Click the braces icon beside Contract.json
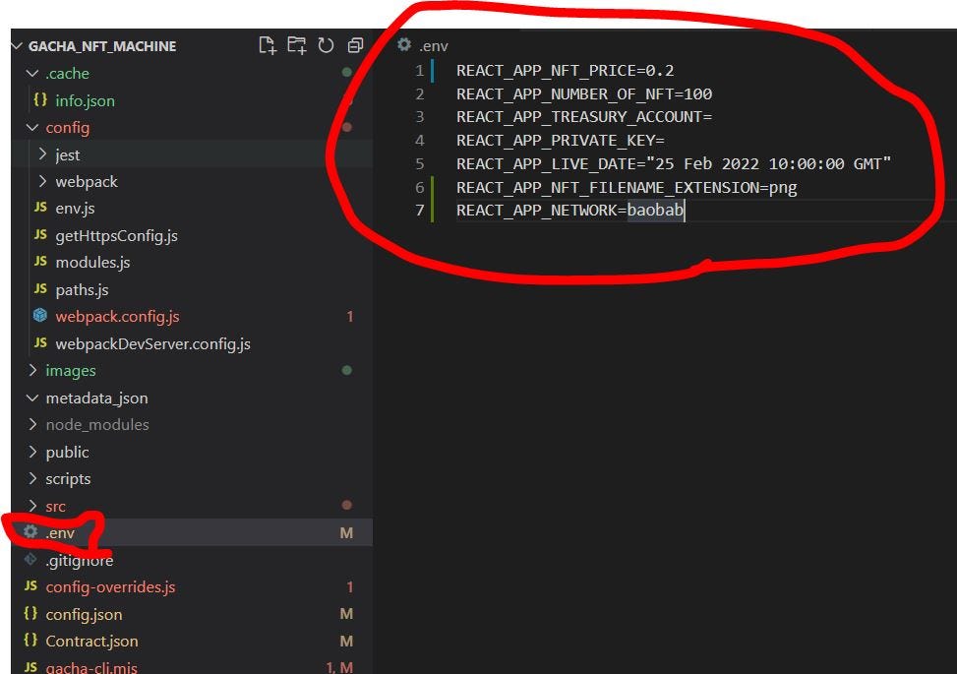957x674 pixels. coord(30,641)
